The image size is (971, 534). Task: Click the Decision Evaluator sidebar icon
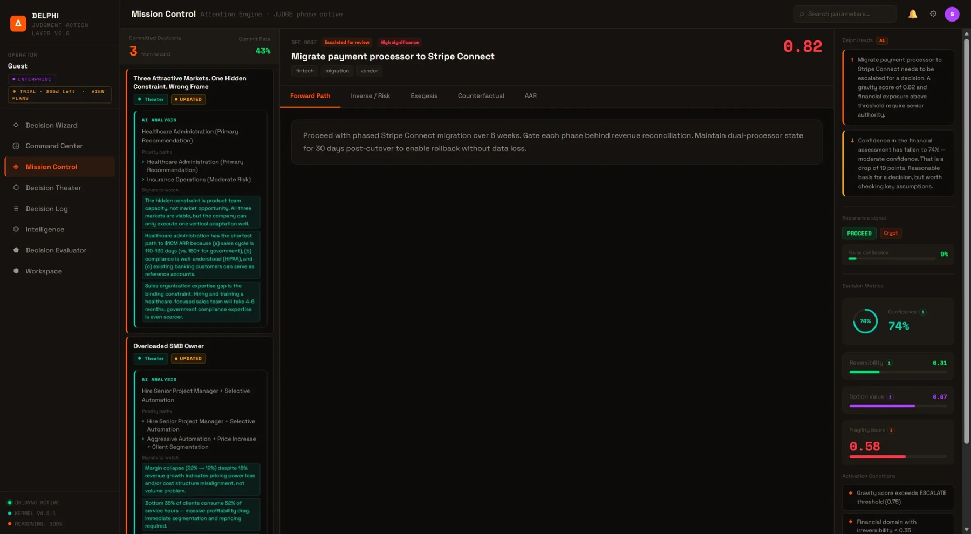pyautogui.click(x=16, y=250)
